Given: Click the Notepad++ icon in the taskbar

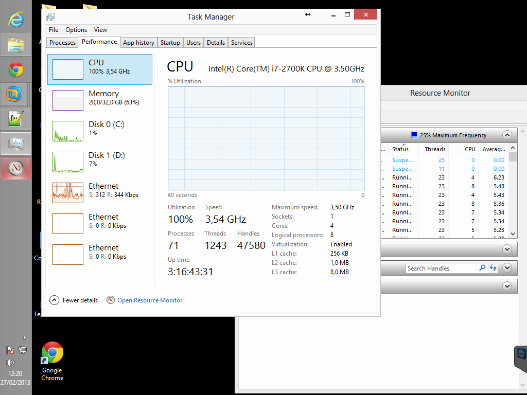Looking at the screenshot, I should point(16,119).
